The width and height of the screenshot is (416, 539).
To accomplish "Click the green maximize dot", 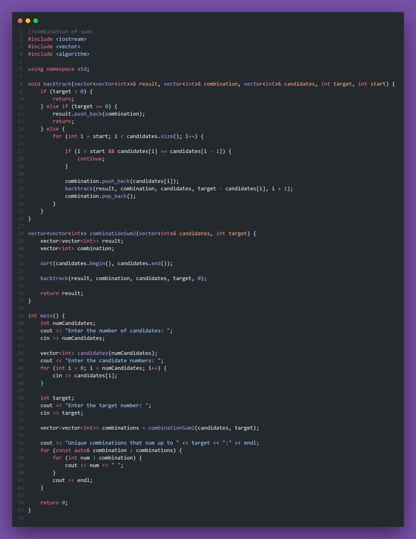I will (x=35, y=21).
